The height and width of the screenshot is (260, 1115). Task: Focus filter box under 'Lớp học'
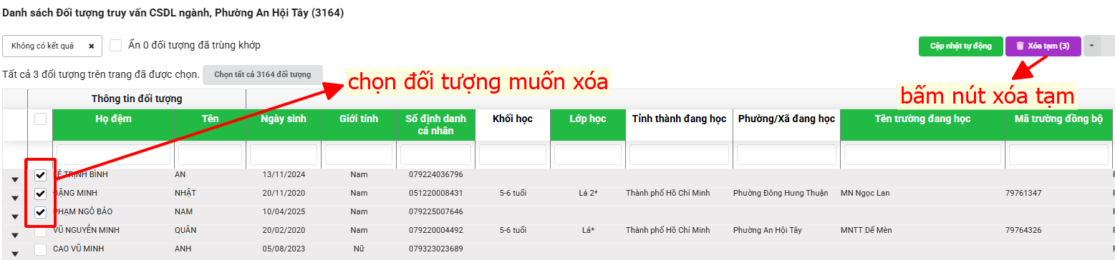tap(588, 155)
